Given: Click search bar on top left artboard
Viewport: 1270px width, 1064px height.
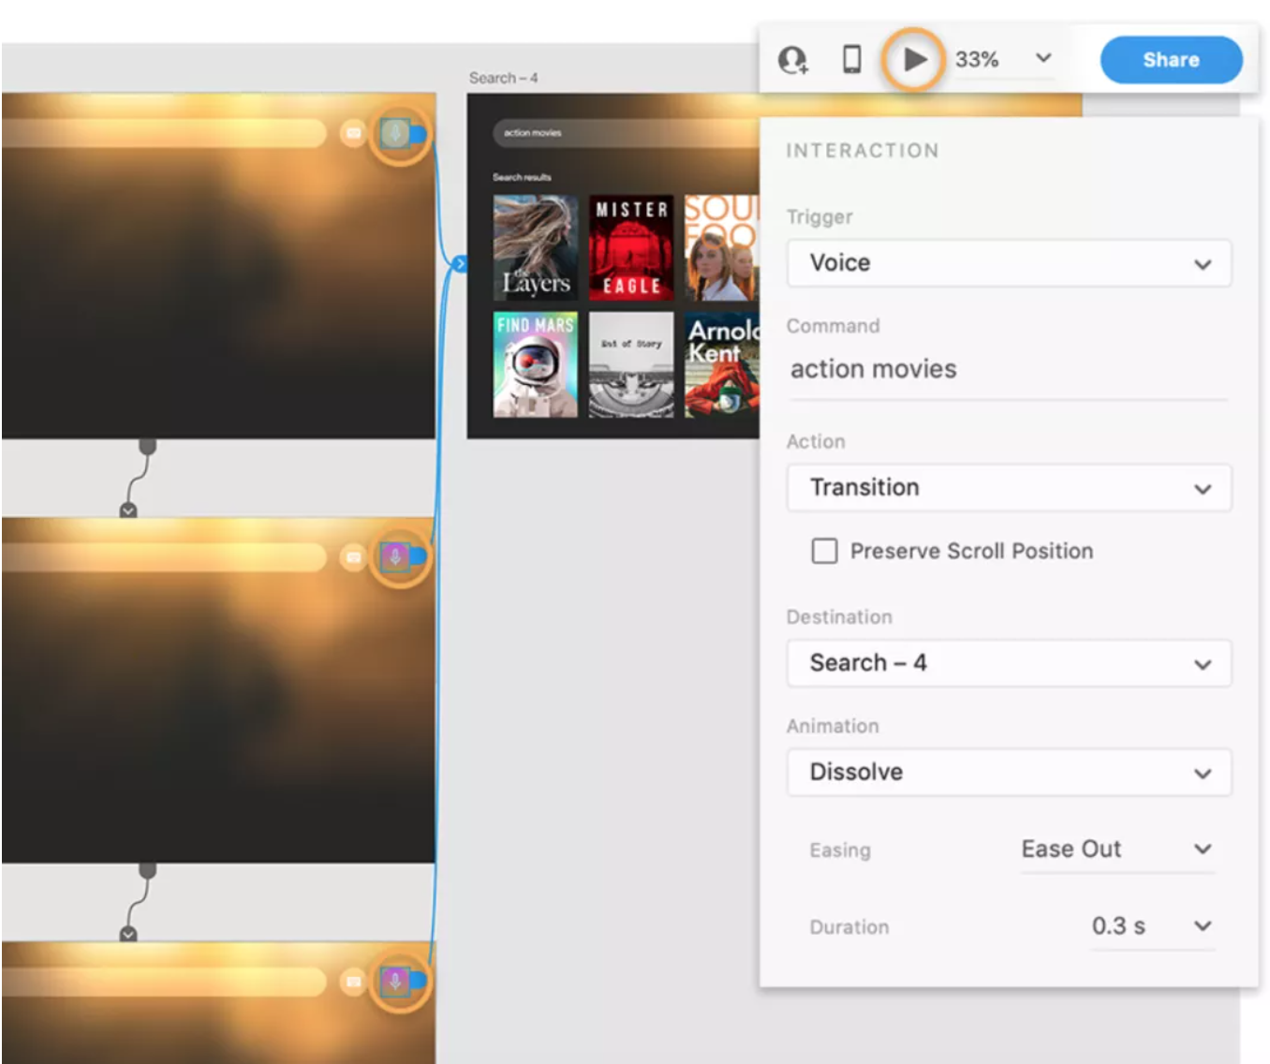Looking at the screenshot, I should coord(164,133).
